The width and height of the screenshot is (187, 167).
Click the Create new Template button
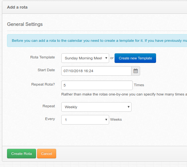pos(135,58)
